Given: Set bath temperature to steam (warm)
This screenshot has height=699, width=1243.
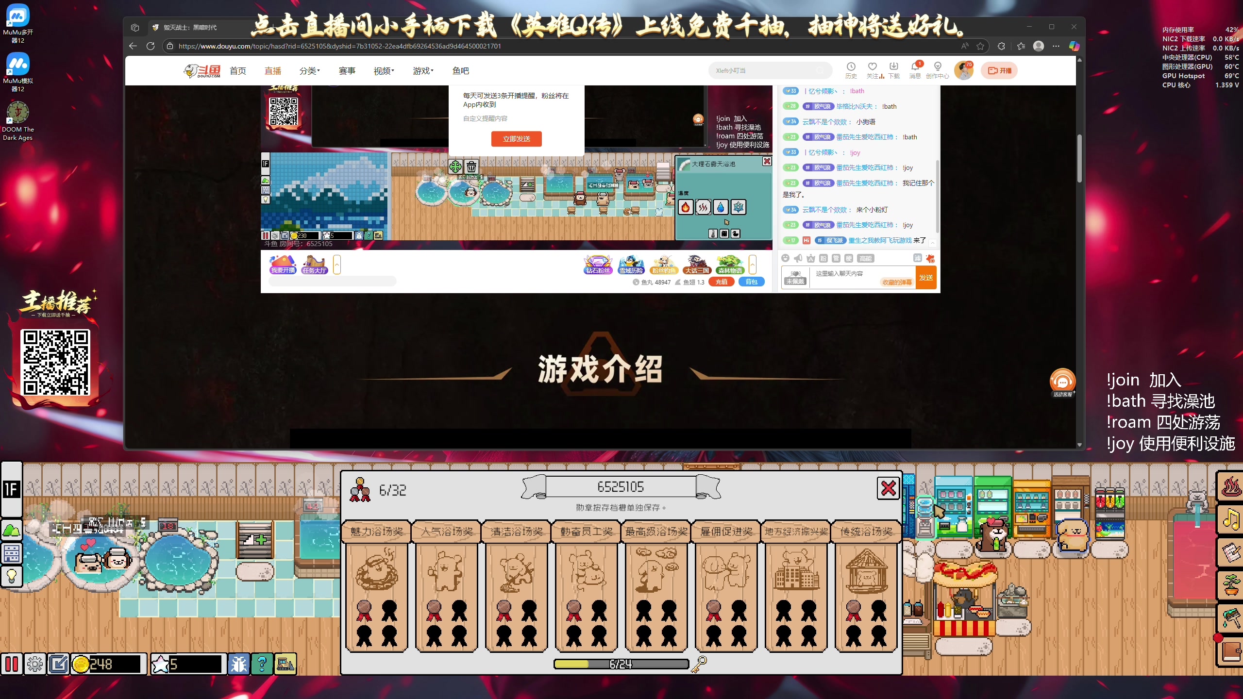Looking at the screenshot, I should [x=703, y=207].
